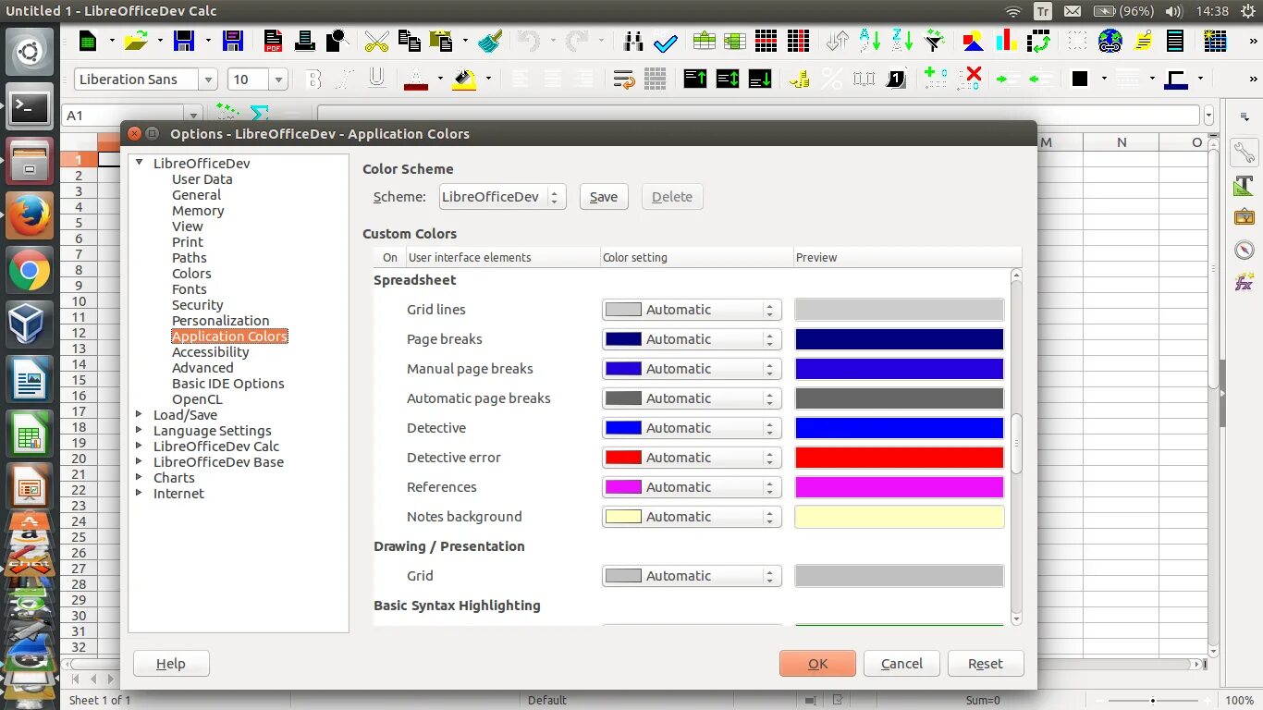Click the Add Decimal Place green plus icon
1263x710 pixels.
click(x=936, y=80)
